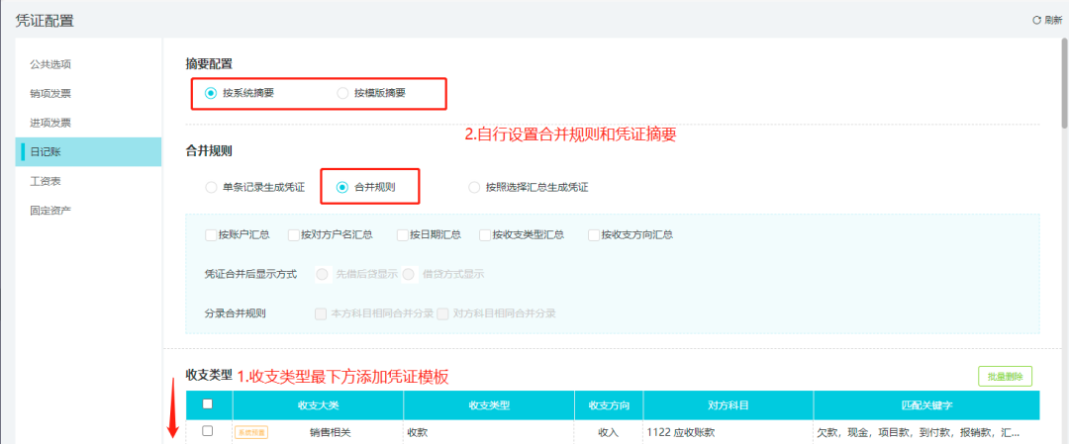
Task: Enable the 按账户汇总 checkbox
Action: tap(211, 235)
